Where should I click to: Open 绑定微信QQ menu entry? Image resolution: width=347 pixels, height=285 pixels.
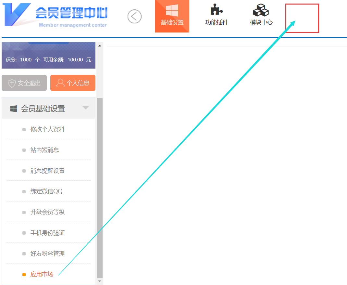pyautogui.click(x=46, y=191)
